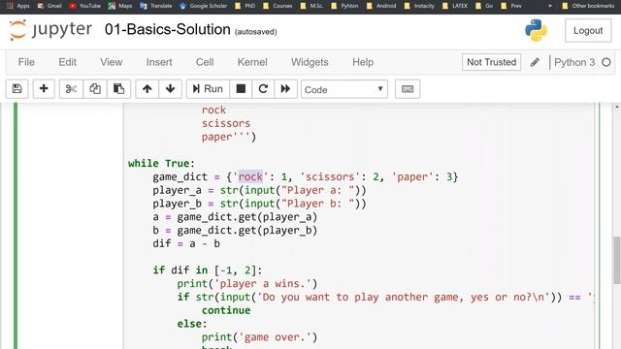Click the Python 3 kernel name text

click(x=574, y=62)
